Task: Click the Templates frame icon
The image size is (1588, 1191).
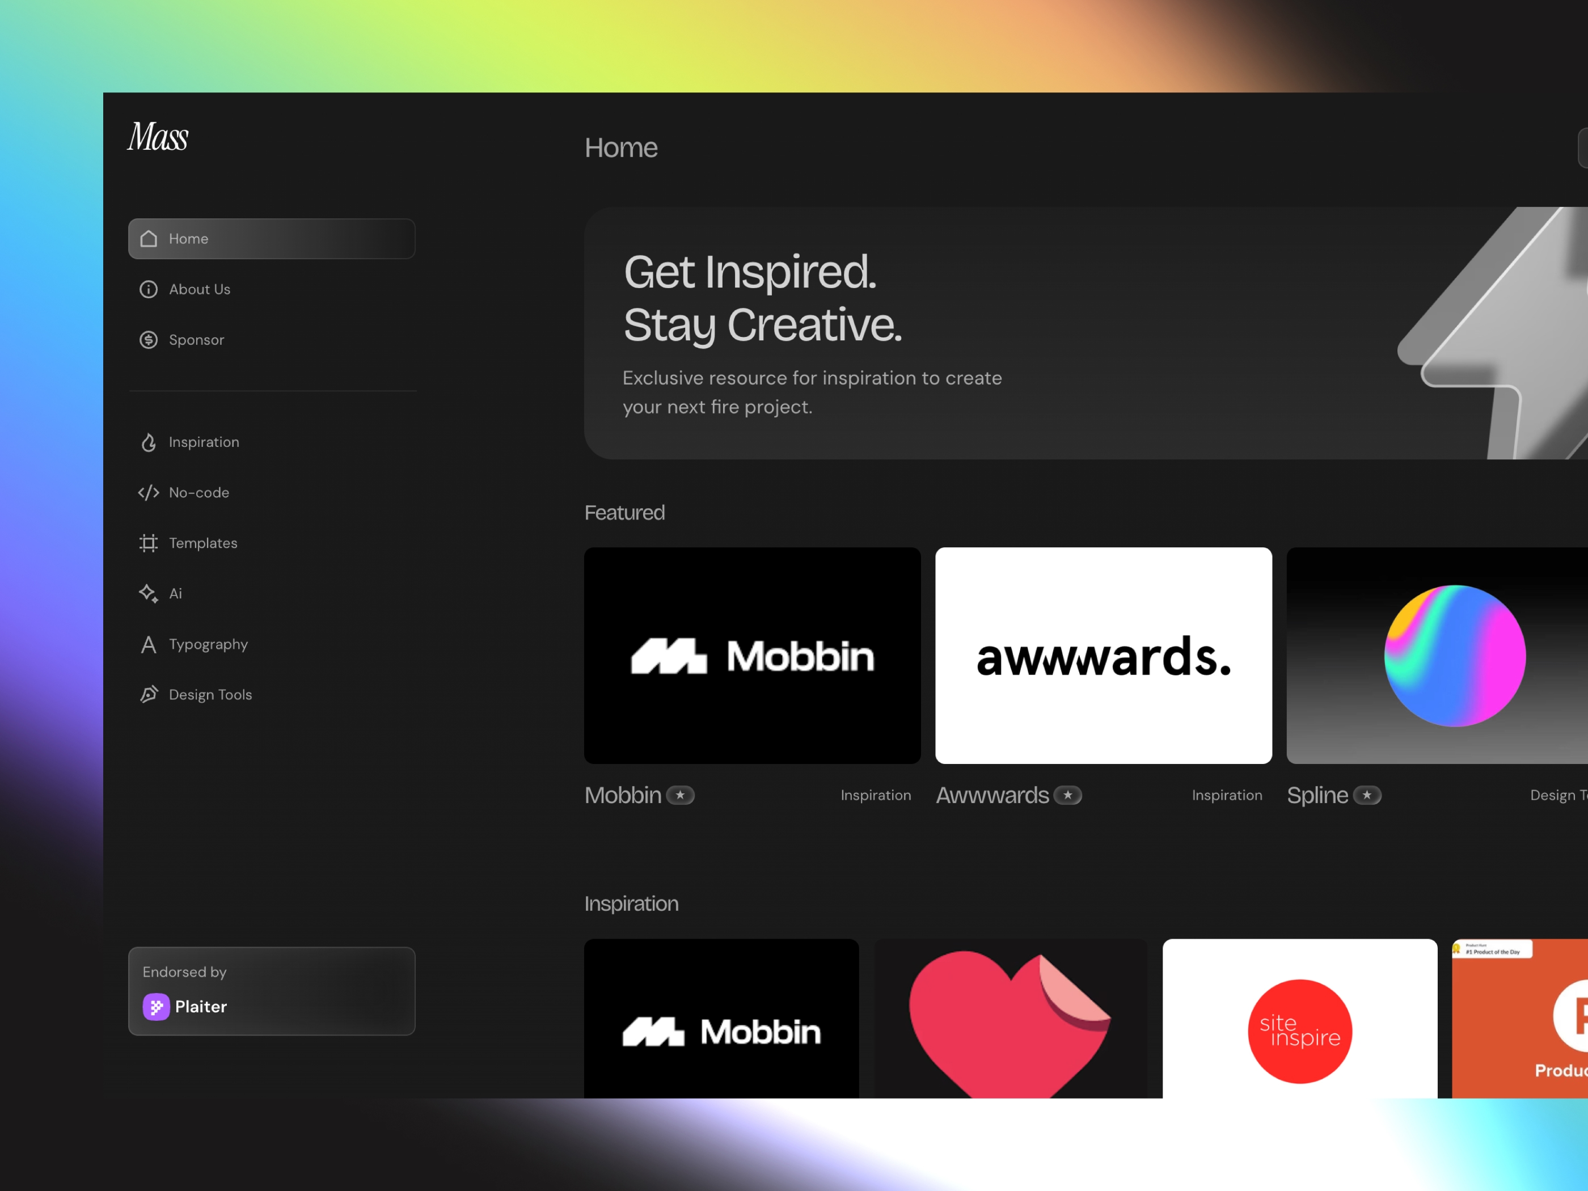Action: [x=149, y=543]
